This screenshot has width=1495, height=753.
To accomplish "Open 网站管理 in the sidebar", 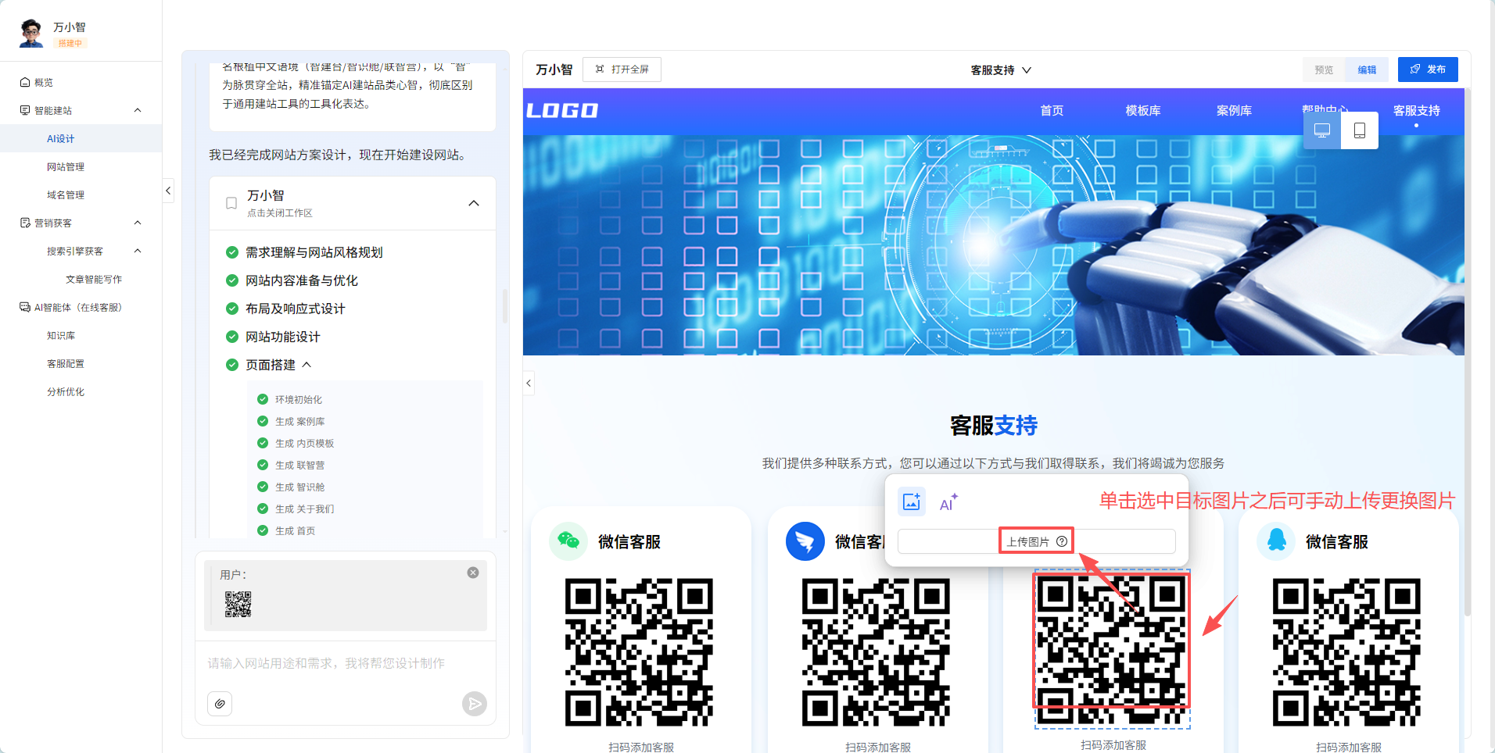I will point(66,166).
